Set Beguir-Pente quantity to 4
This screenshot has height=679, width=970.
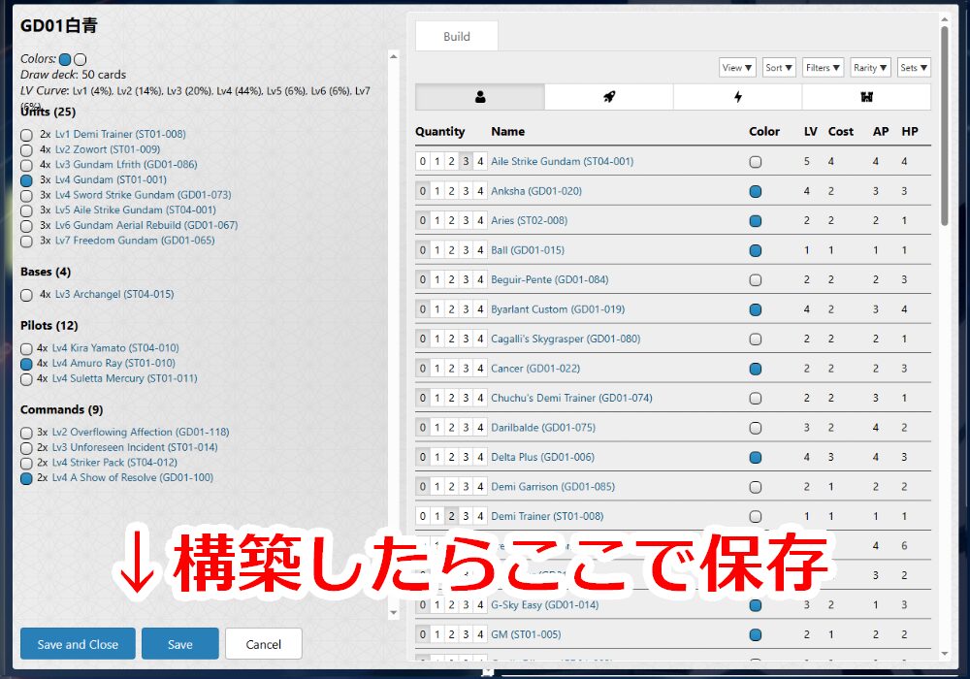(x=480, y=279)
